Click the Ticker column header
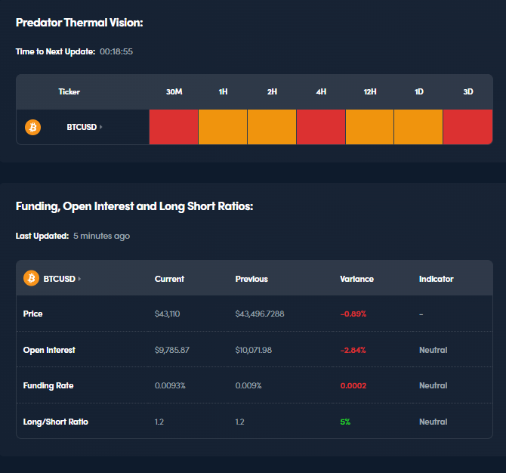The width and height of the screenshot is (506, 473). click(69, 91)
